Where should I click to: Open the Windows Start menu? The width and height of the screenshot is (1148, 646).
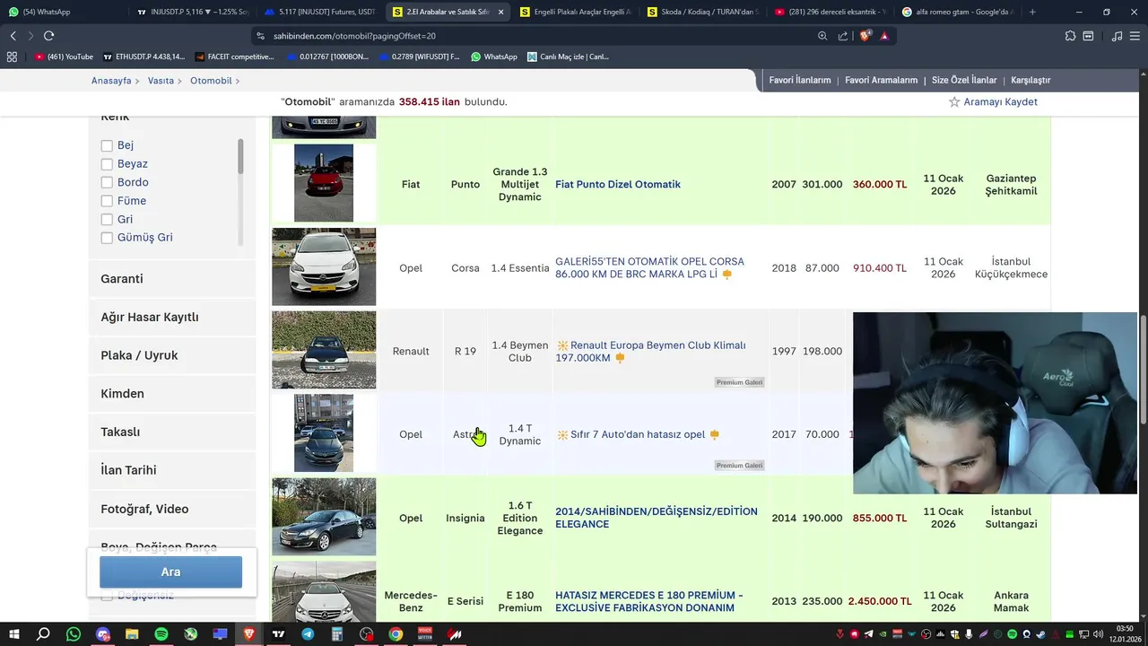(14, 634)
